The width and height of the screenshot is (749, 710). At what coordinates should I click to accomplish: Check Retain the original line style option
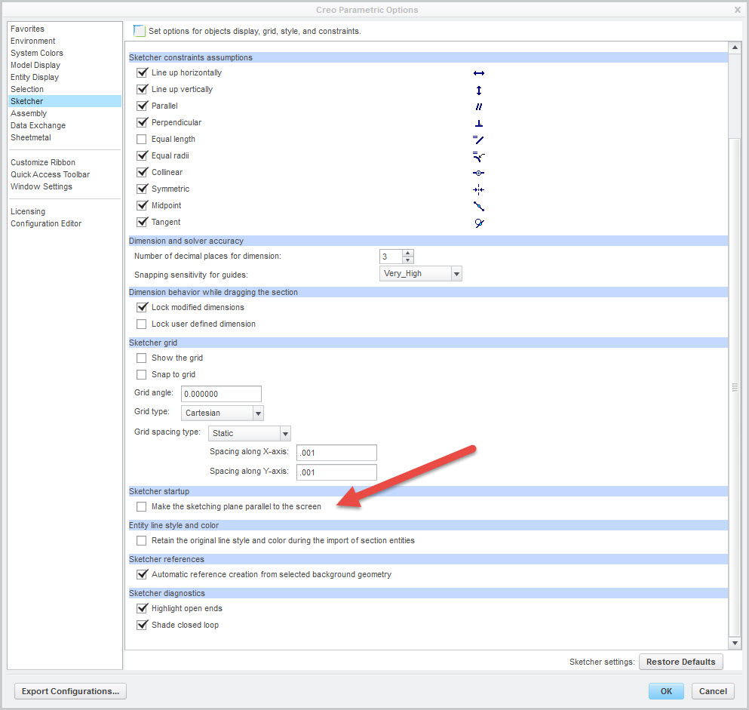tap(141, 540)
